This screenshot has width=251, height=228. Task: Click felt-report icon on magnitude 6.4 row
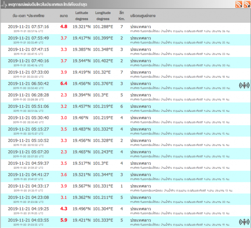click(244, 86)
